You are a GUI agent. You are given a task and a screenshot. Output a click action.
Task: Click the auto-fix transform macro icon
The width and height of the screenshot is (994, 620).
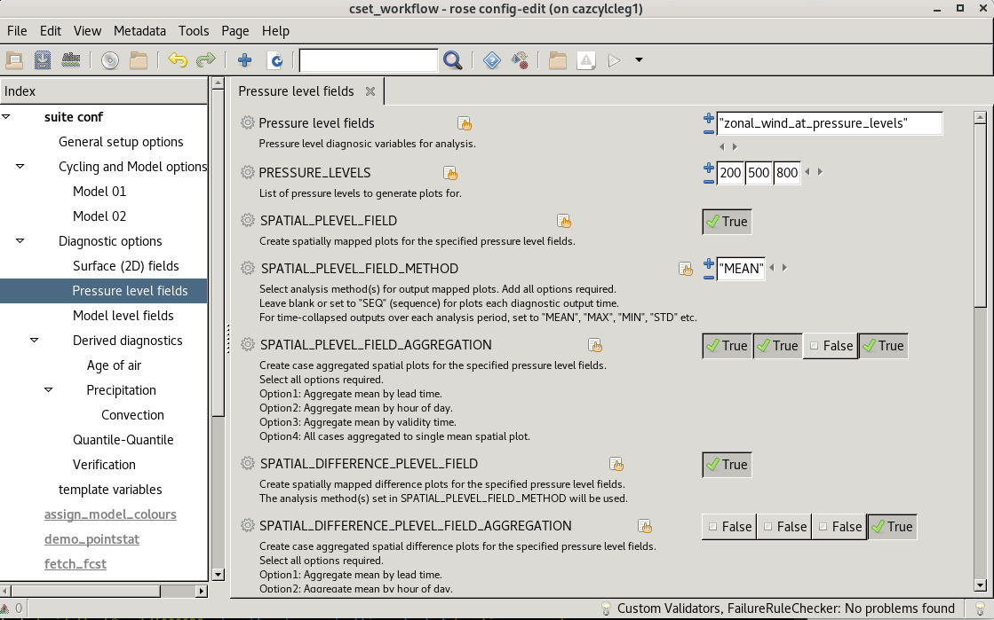(x=520, y=60)
